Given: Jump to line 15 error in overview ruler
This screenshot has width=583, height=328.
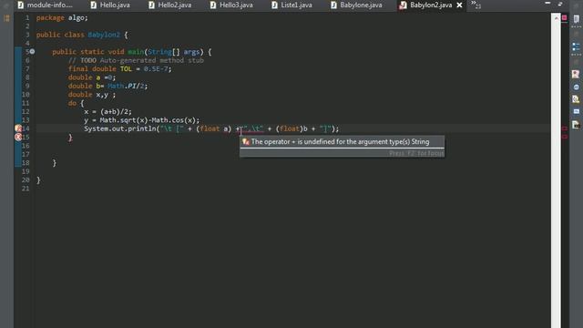Looking at the screenshot, I should [x=565, y=137].
